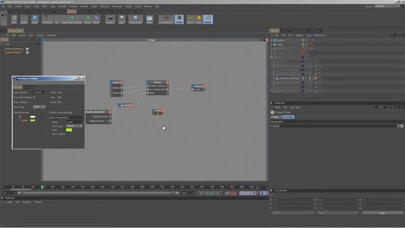405x228 pixels.
Task: Click the Group link field in Attributes
Action: [x=339, y=126]
